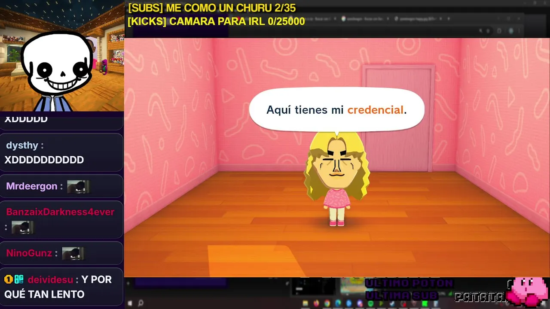Click username deividesu in chat
Screen dimensions: 550x309
[x=50, y=279]
